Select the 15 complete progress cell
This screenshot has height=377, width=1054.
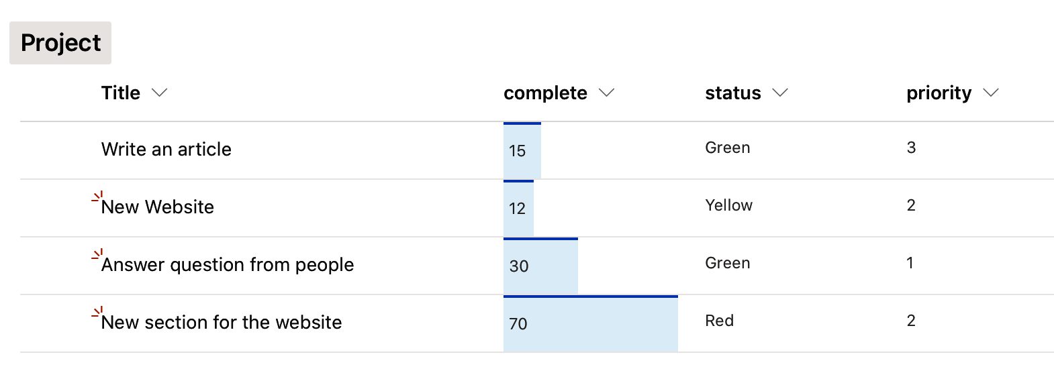(522, 151)
